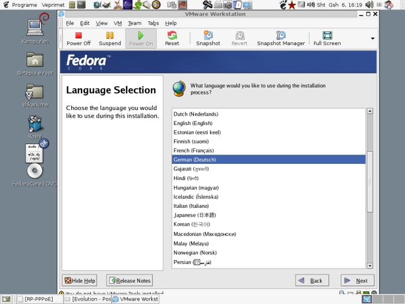Switch the VM to Full Screen
Viewport: 405px width, 304px height.
(327, 38)
